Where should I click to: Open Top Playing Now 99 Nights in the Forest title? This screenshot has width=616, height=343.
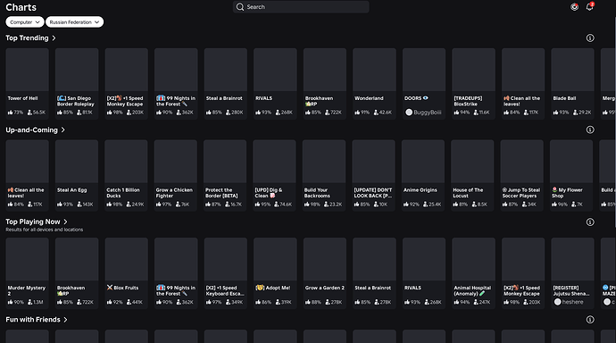[x=176, y=290]
